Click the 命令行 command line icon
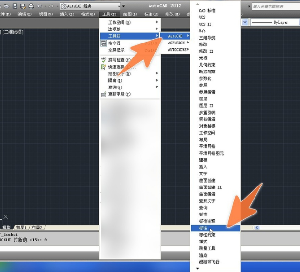The image size is (300, 272). click(x=104, y=43)
